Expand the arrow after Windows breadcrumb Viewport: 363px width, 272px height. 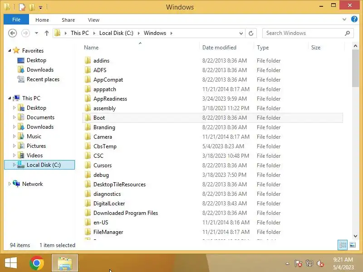[x=172, y=33]
